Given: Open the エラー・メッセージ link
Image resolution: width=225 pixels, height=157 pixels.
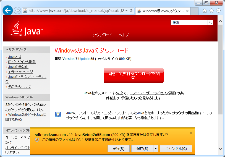Looking at the screenshot, I should [20, 72].
